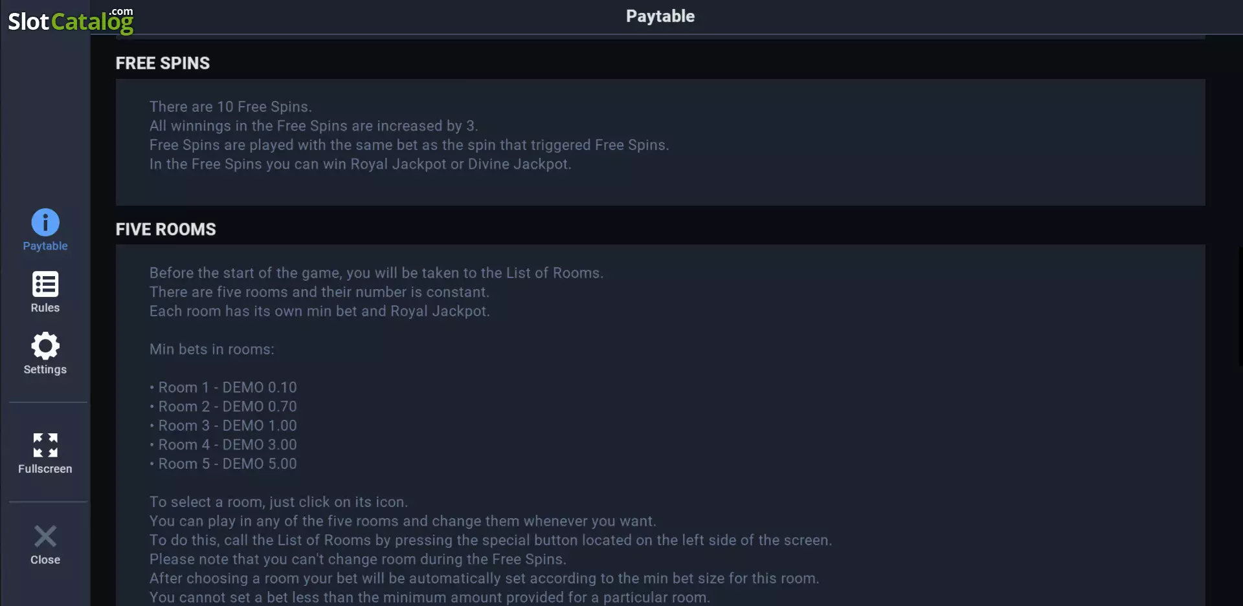Click the Close label text
Screen dimensions: 1243x606
click(45, 560)
